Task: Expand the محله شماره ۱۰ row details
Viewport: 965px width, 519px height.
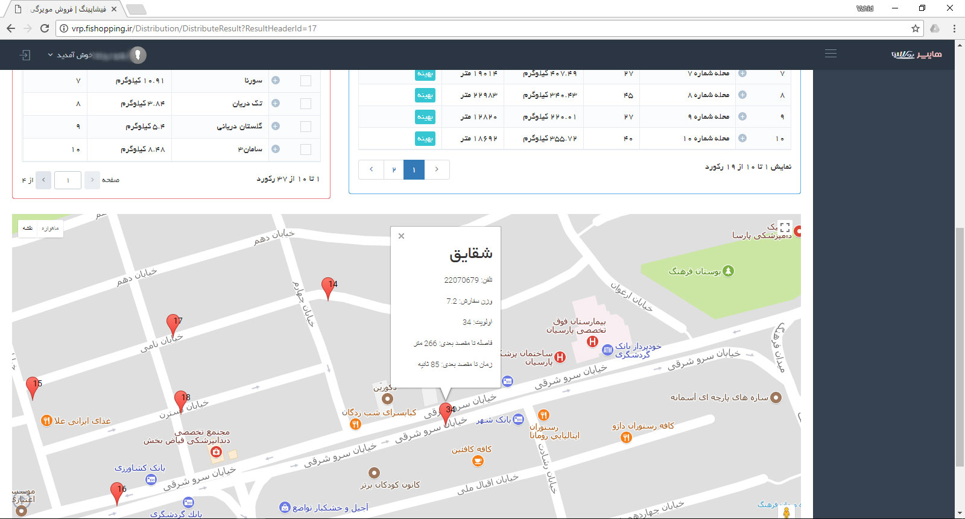Action: point(742,139)
